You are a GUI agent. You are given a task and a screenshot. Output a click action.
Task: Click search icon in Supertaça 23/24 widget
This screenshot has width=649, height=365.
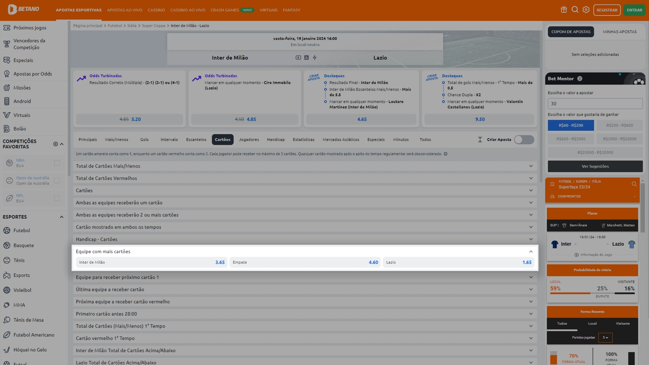point(634,184)
